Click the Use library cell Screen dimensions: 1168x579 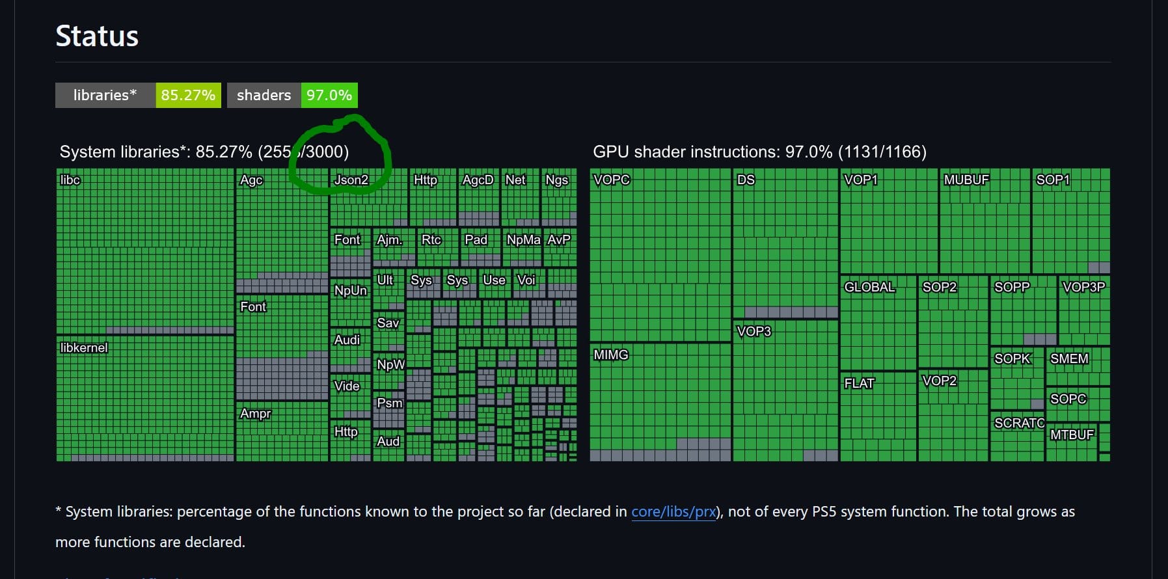[x=495, y=283]
